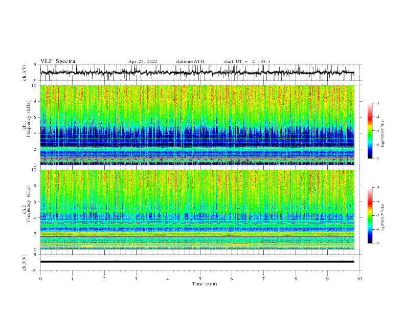Screen dimensions: 405x313
Task: Click the "ch.1(V)" waveform axis label
Action: (x=25, y=73)
